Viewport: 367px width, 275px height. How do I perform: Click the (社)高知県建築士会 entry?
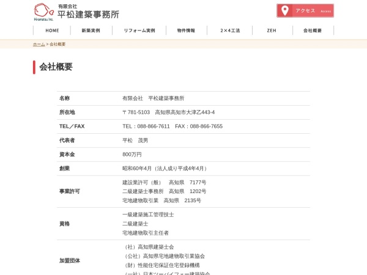(149, 247)
